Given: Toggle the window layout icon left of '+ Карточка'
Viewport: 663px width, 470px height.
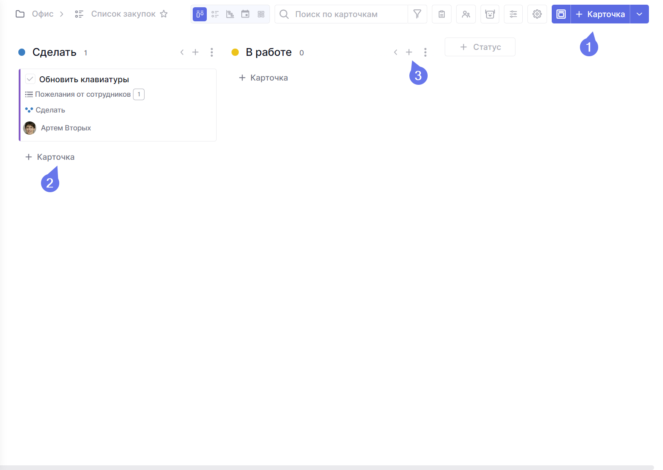Looking at the screenshot, I should (561, 14).
